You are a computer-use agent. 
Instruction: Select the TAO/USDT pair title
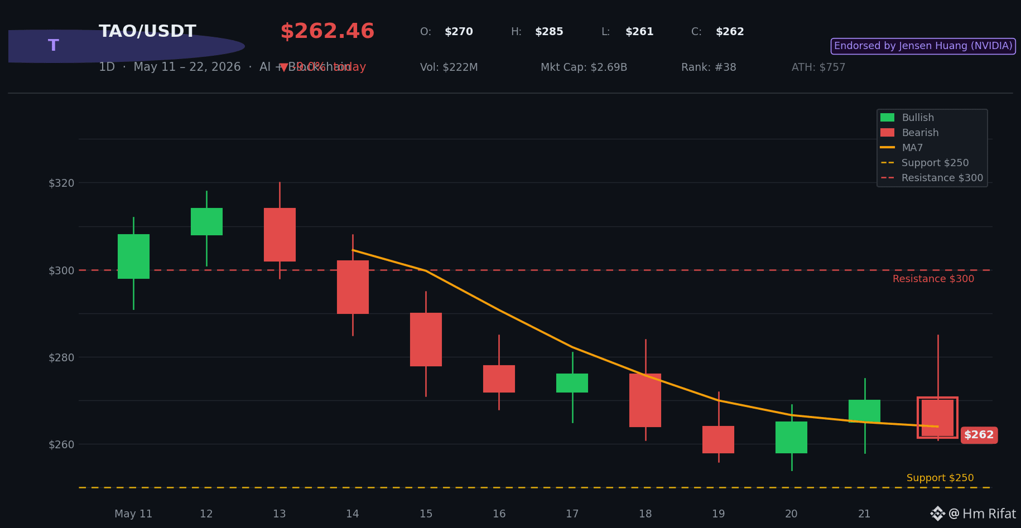(x=147, y=31)
